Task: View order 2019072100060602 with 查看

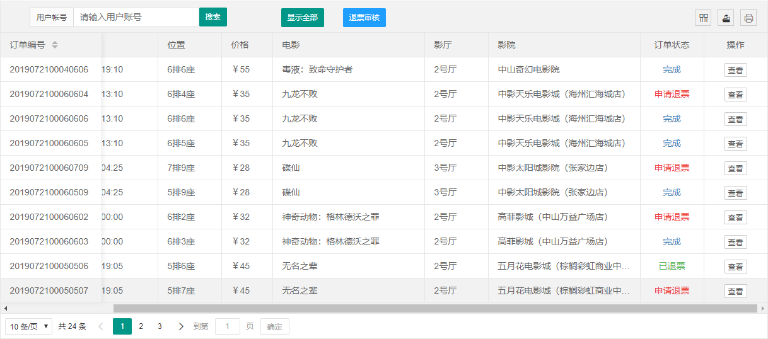Action: (735, 217)
